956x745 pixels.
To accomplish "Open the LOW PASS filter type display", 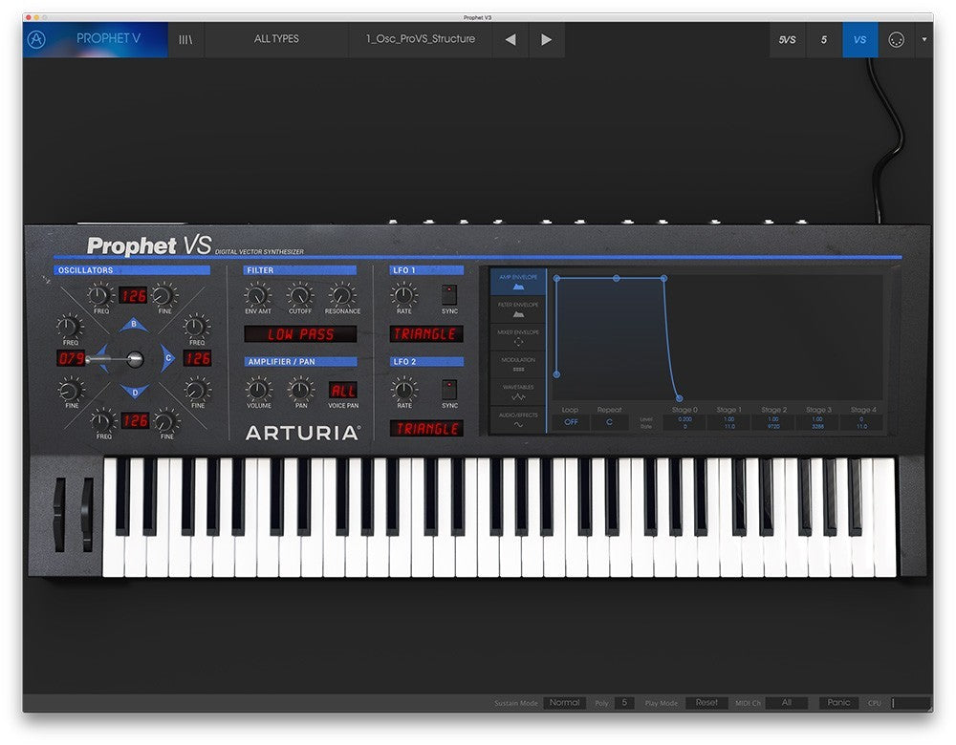I will point(300,334).
